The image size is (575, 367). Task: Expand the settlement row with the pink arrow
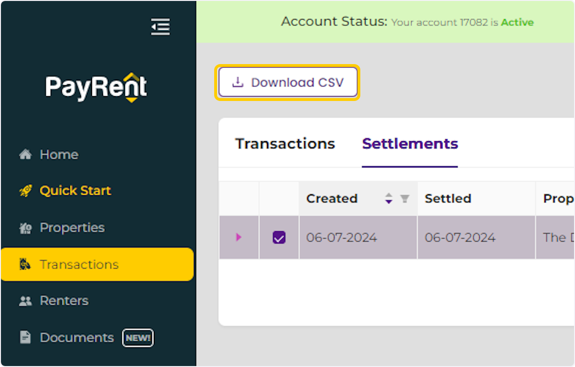pyautogui.click(x=239, y=237)
